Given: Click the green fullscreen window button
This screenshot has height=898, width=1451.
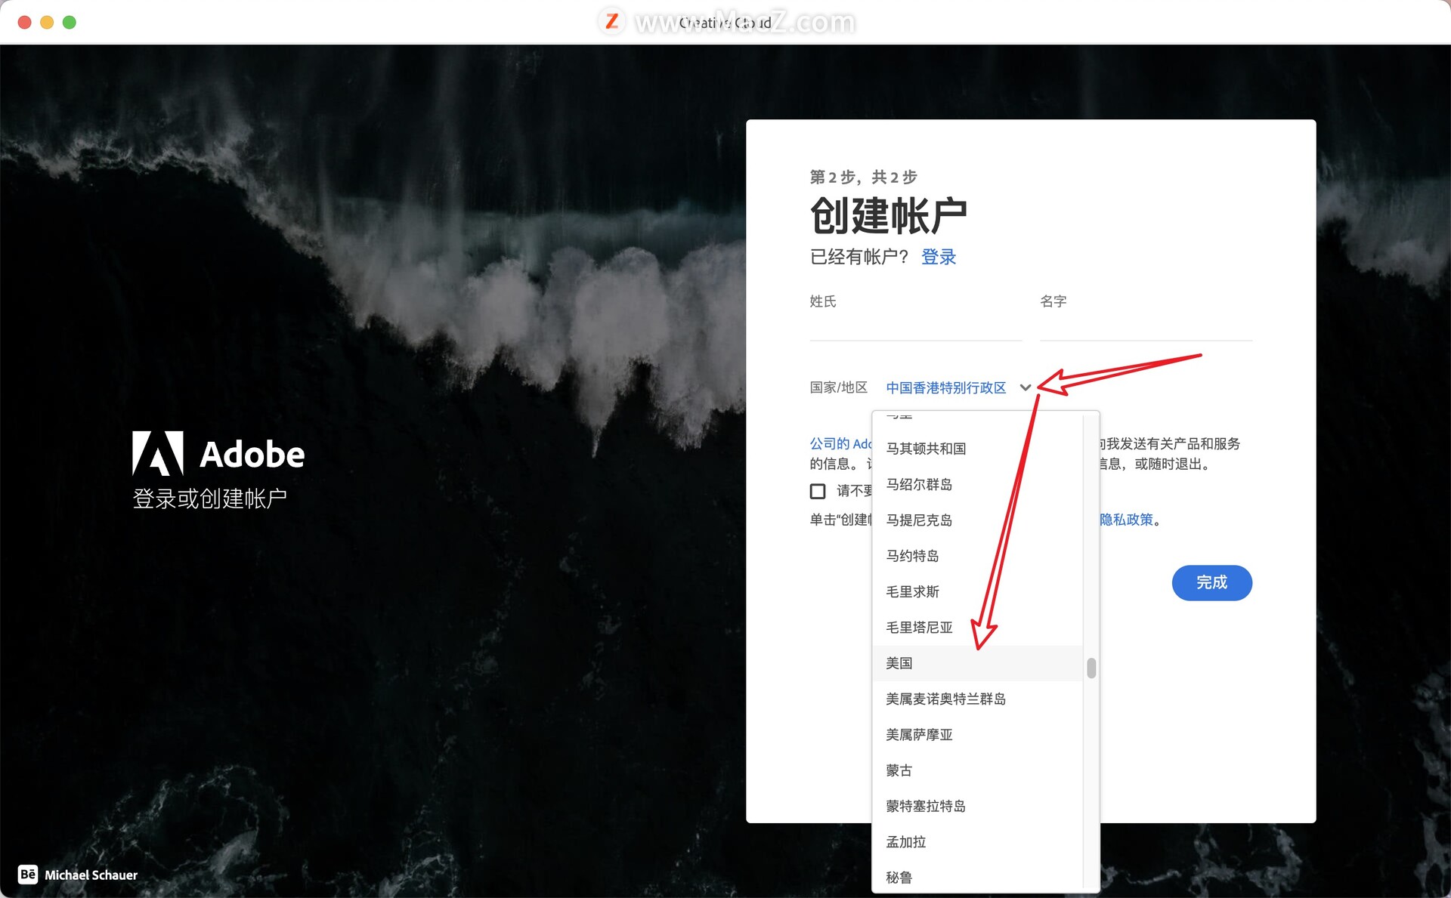Looking at the screenshot, I should 70,22.
